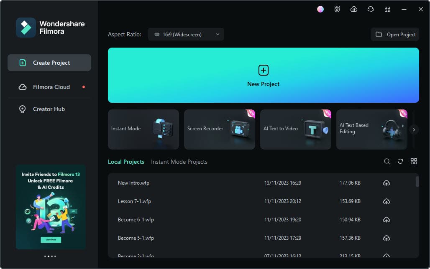The height and width of the screenshot is (269, 430).
Task: Open Creator Hub in sidebar
Action: click(x=49, y=109)
